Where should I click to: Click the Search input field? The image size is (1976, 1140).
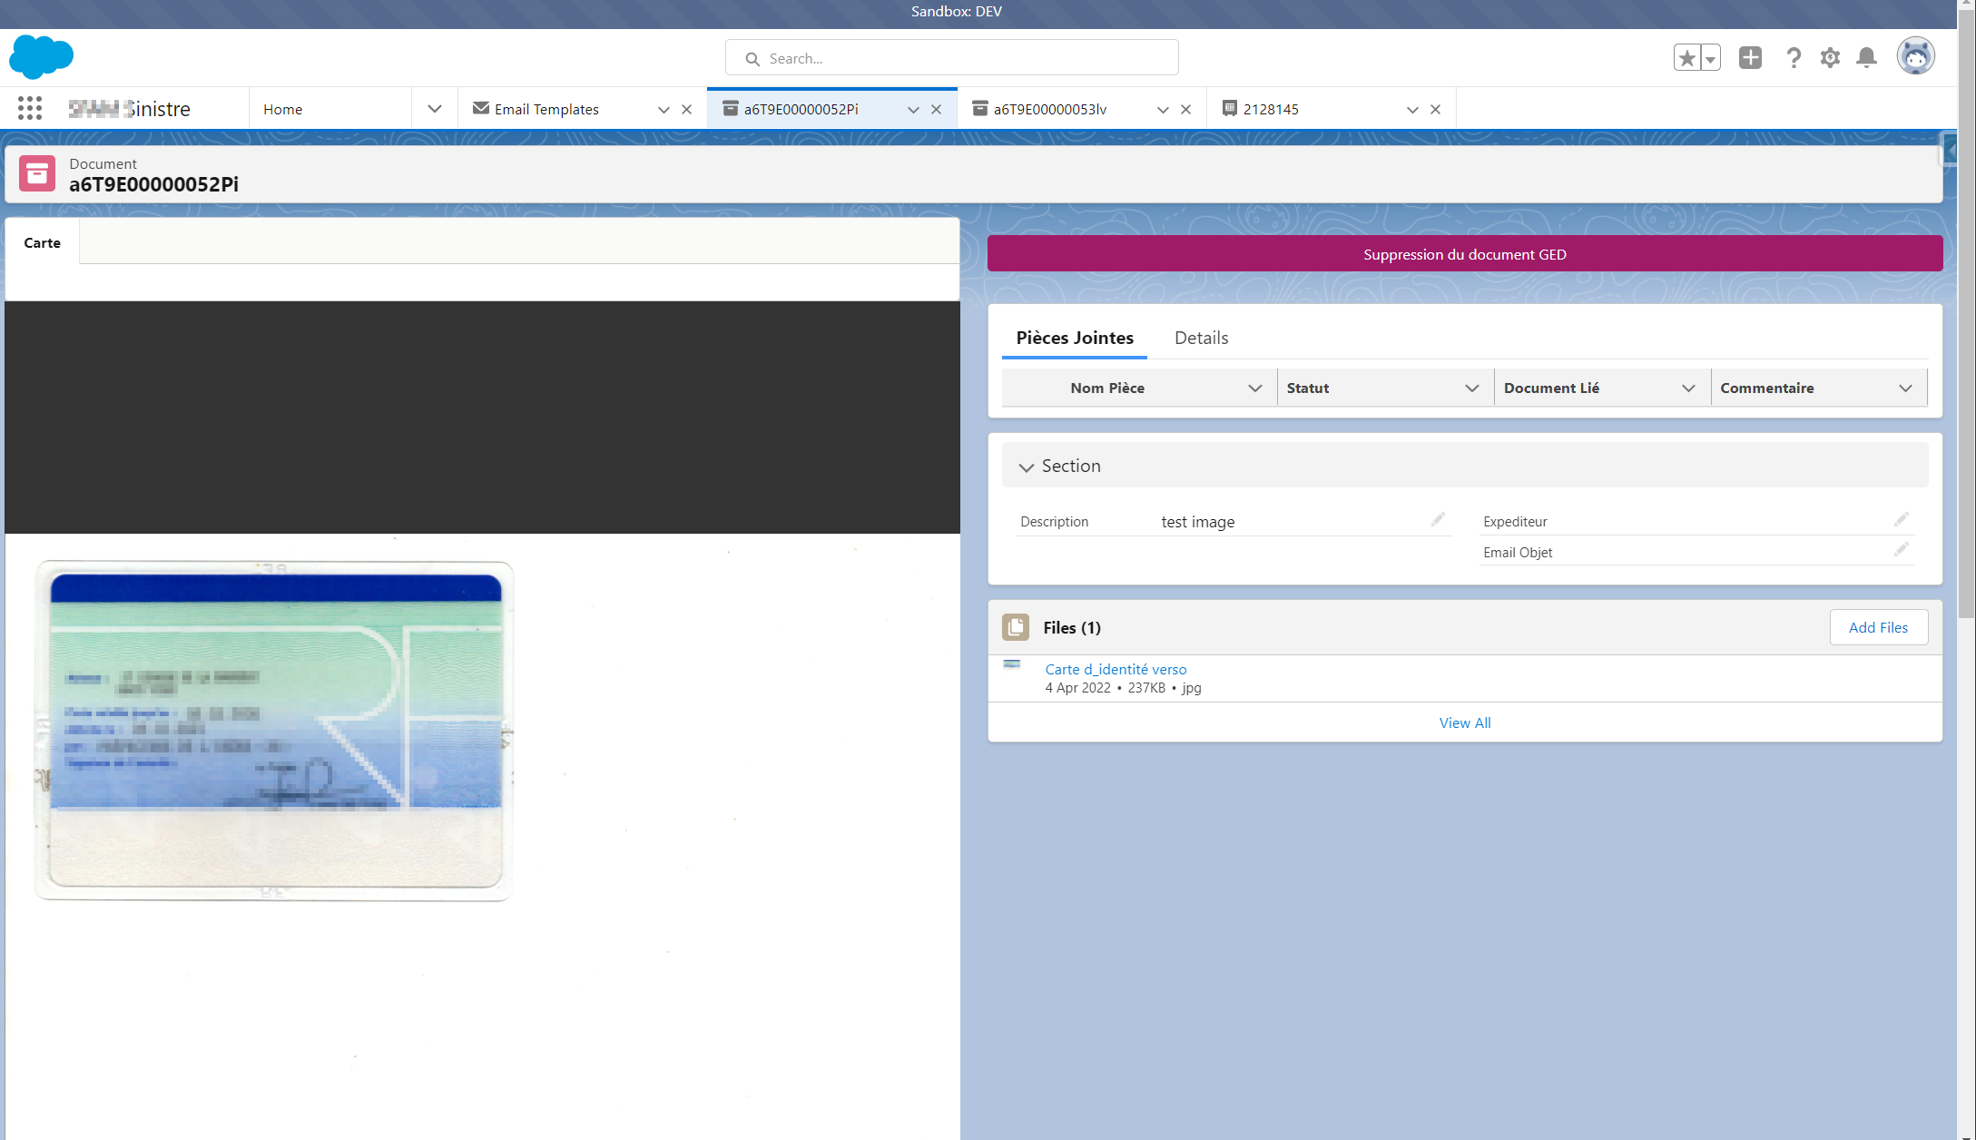point(952,58)
